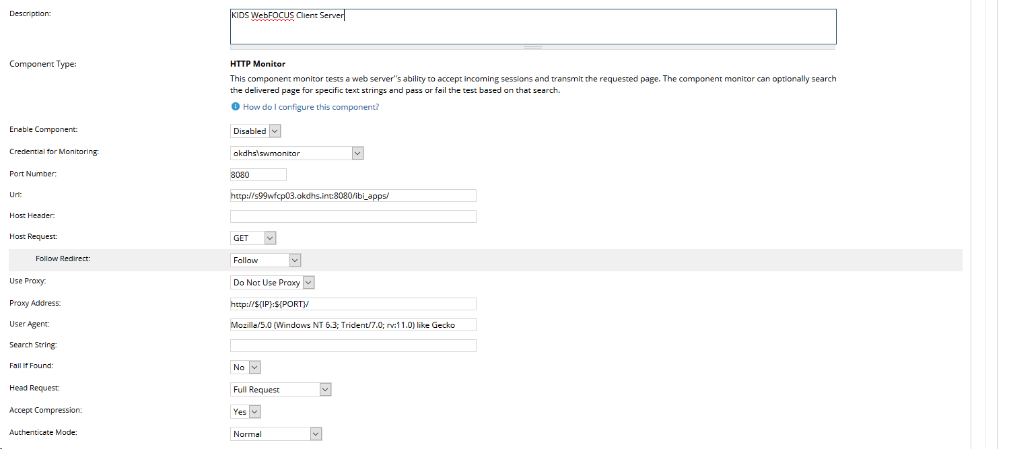Click the 'Use Proxy:' label
Viewport: 1009px width, 449px height.
[28, 281]
